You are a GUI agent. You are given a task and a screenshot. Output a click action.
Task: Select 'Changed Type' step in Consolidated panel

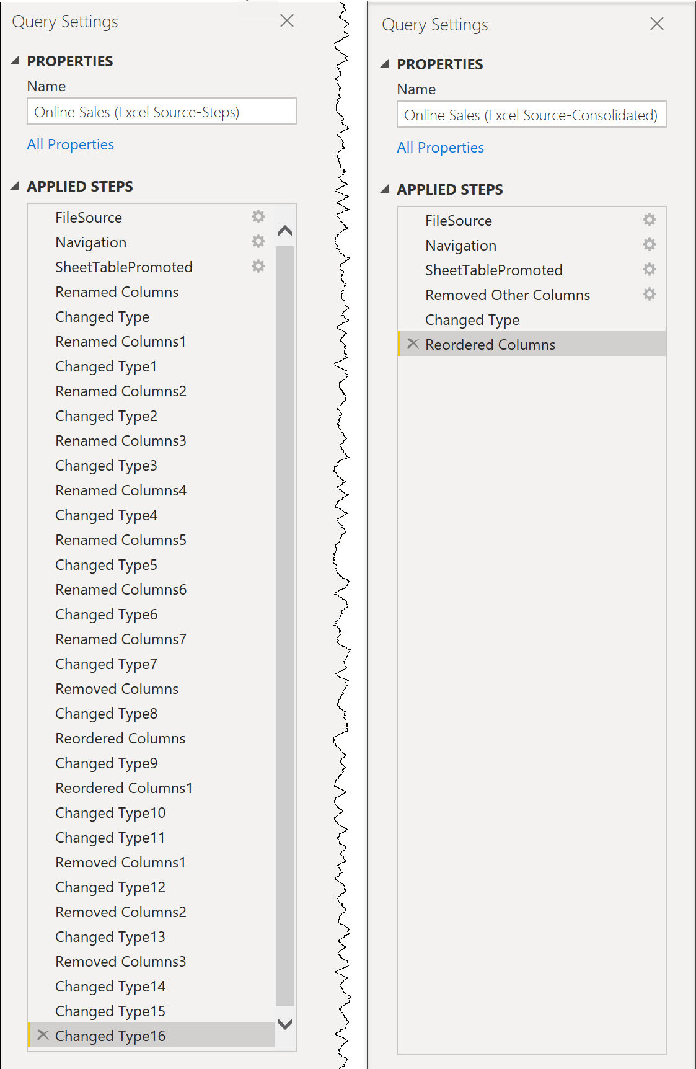pyautogui.click(x=532, y=320)
